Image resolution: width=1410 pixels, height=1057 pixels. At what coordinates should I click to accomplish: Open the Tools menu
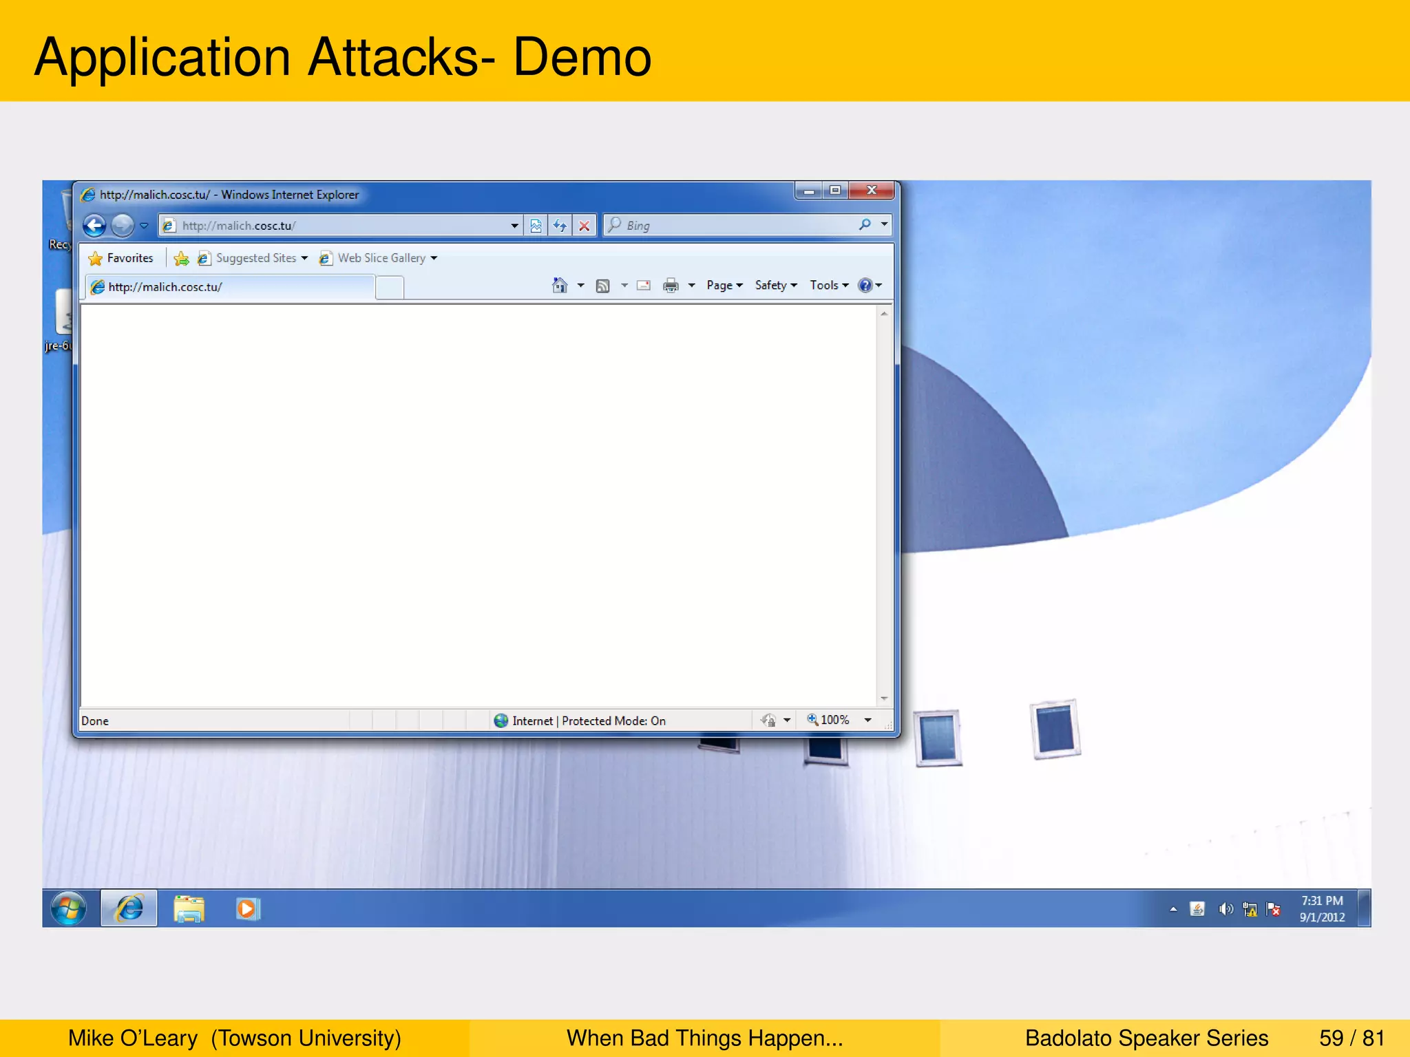(829, 286)
